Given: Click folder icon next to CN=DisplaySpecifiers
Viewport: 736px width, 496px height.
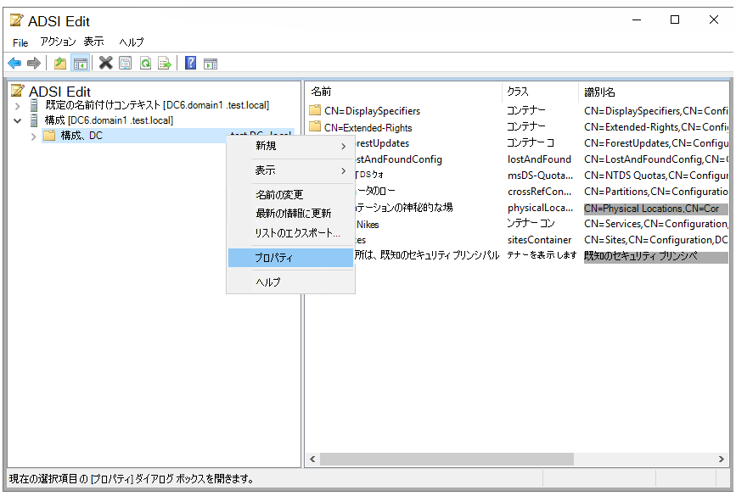Looking at the screenshot, I should tap(315, 110).
